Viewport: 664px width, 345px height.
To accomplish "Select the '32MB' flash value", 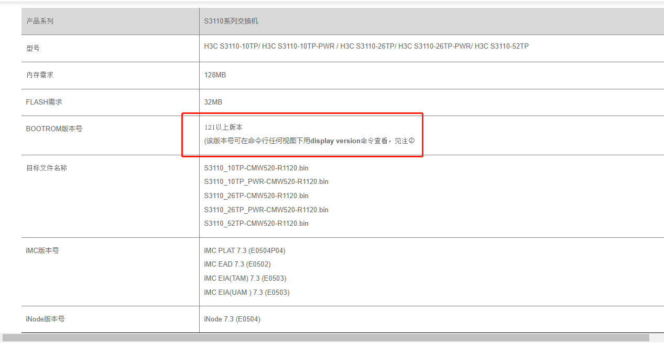I will tap(213, 102).
